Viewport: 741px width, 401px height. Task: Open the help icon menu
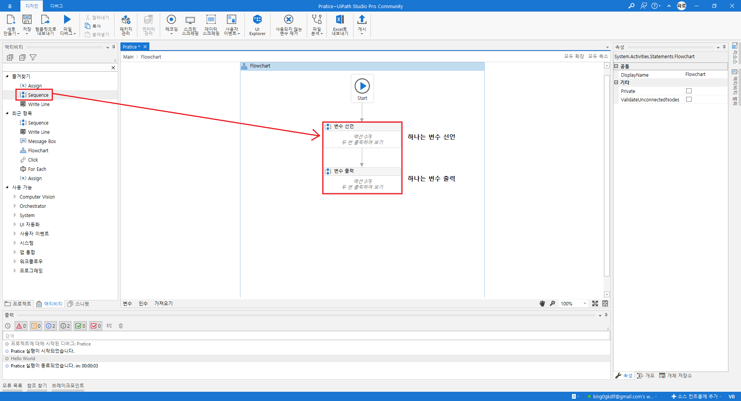[655, 6]
